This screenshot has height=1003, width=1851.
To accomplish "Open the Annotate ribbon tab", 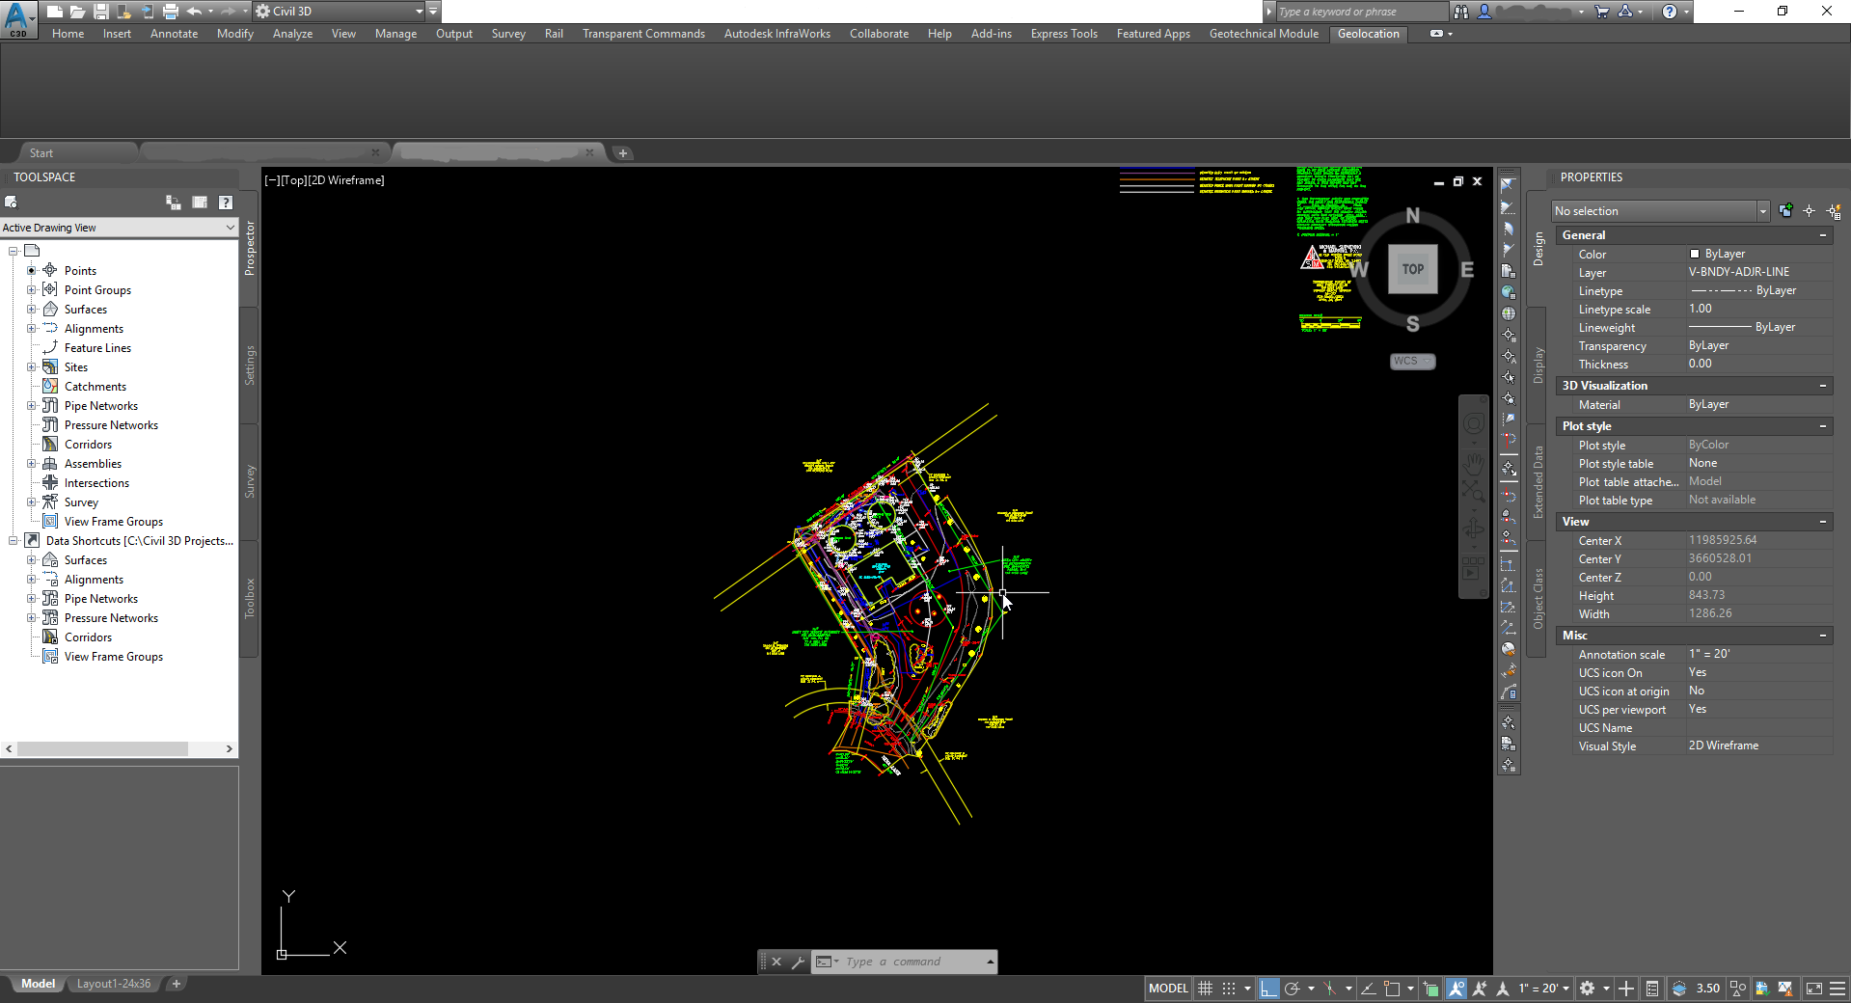I will coord(174,34).
